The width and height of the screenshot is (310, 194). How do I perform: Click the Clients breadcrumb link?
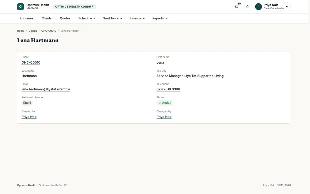(33, 31)
